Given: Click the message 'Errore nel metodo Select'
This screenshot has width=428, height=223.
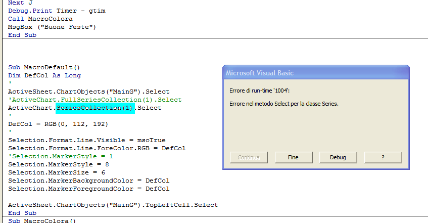Looking at the screenshot, I should pyautogui.click(x=284, y=104).
